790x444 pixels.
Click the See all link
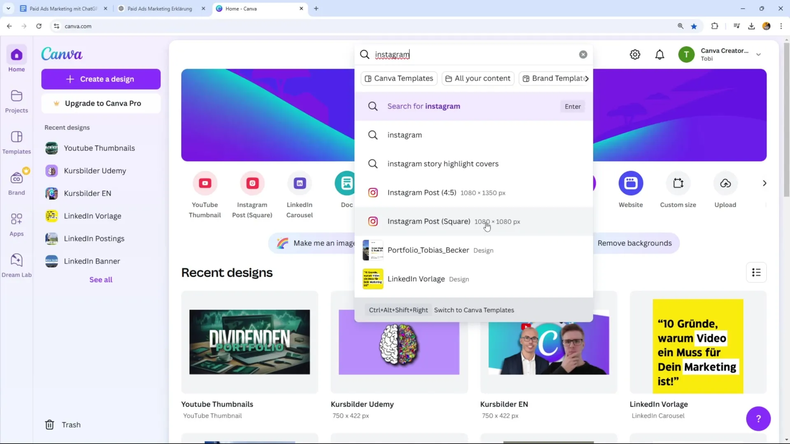[x=101, y=280]
